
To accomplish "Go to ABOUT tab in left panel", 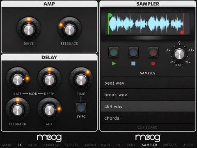I will [90, 145].
